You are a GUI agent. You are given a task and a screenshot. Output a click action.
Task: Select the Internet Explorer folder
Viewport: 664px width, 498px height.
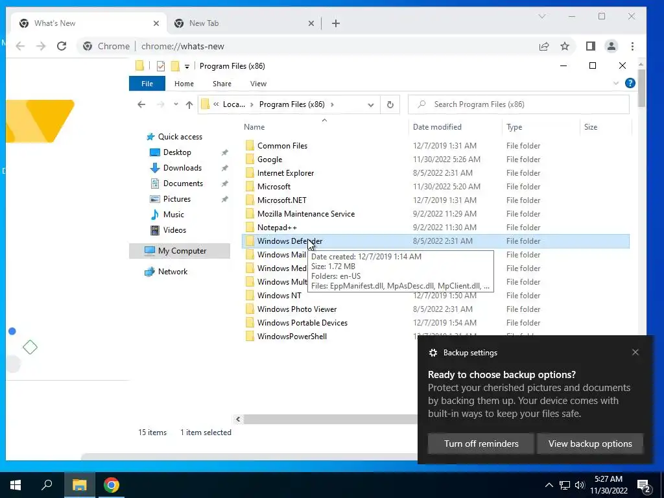click(285, 172)
